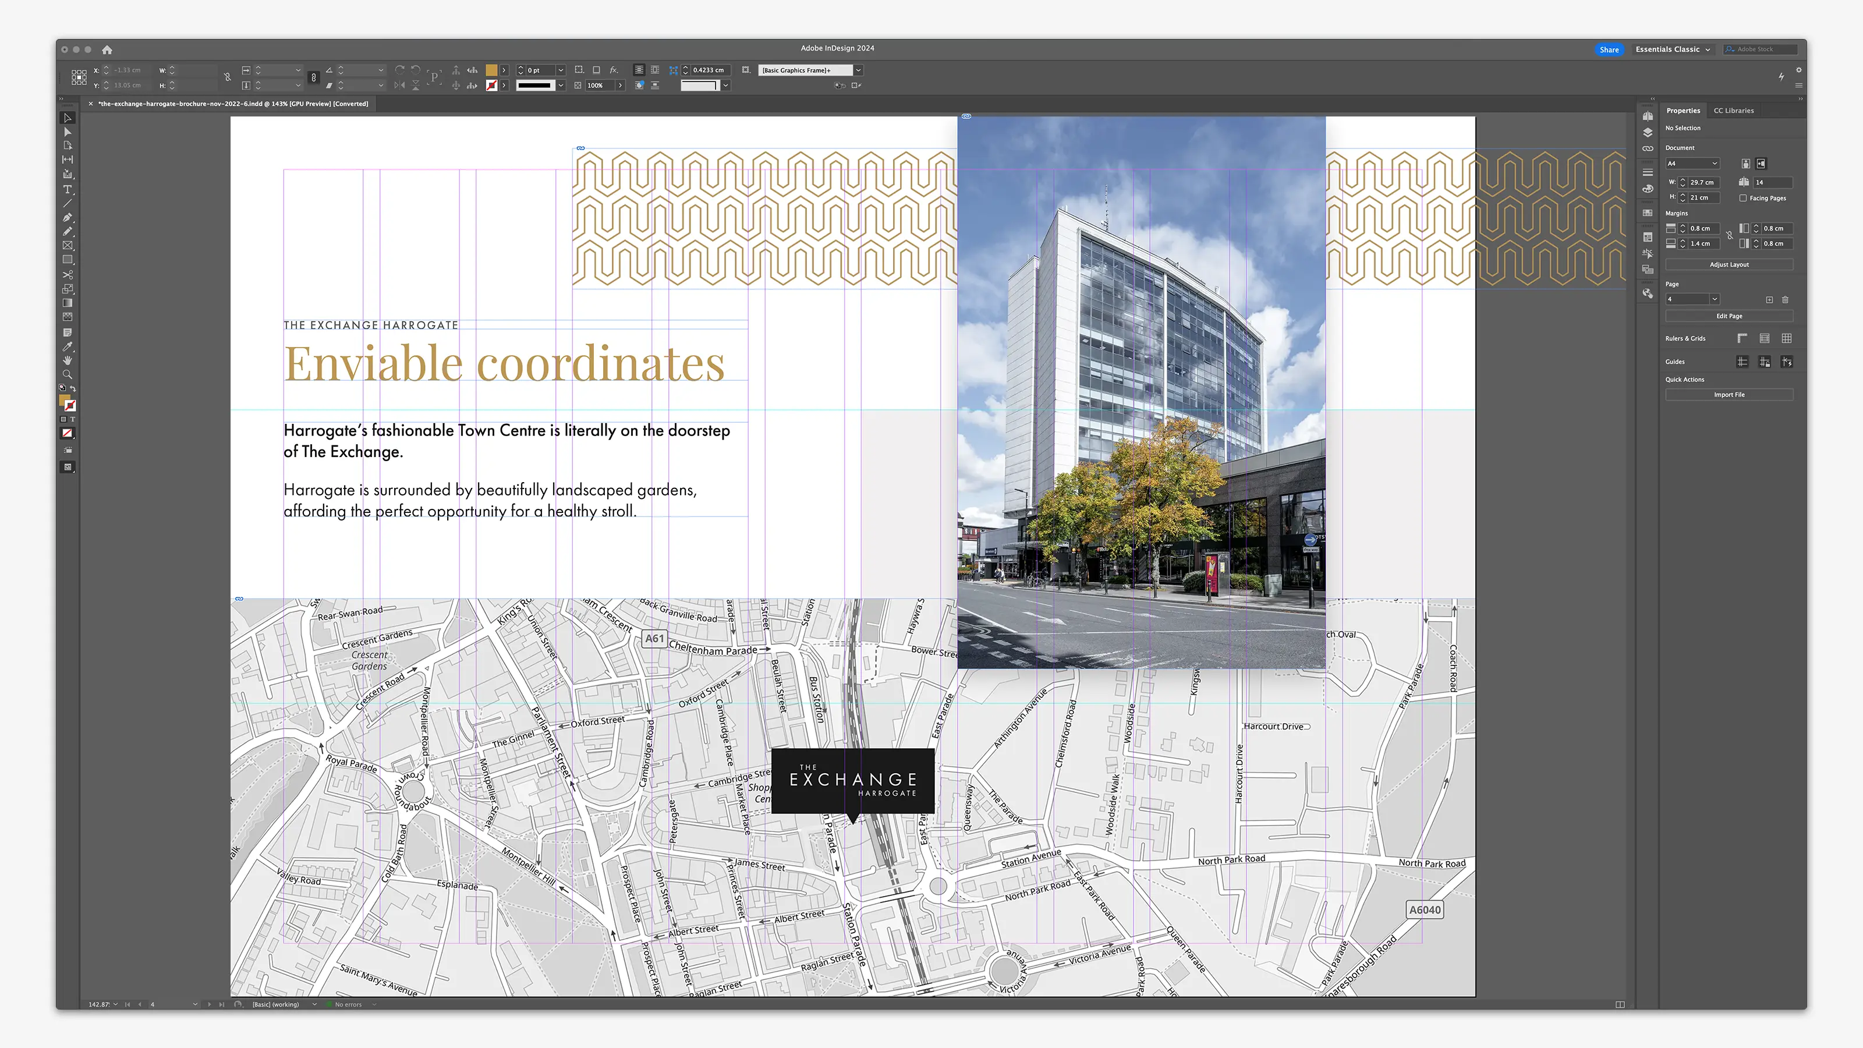Click the Import File button
This screenshot has height=1048, width=1863.
1729,395
